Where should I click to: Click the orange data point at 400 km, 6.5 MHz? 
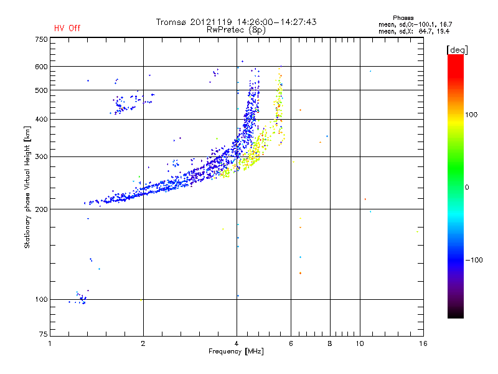300,110
